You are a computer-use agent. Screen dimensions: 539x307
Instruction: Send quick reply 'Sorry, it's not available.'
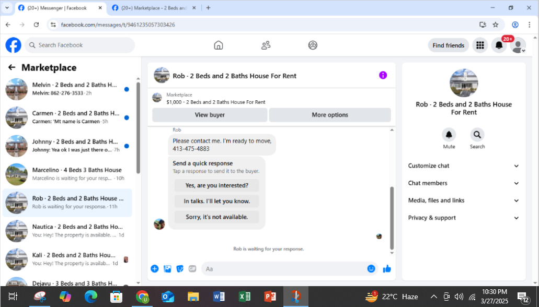[216, 217]
